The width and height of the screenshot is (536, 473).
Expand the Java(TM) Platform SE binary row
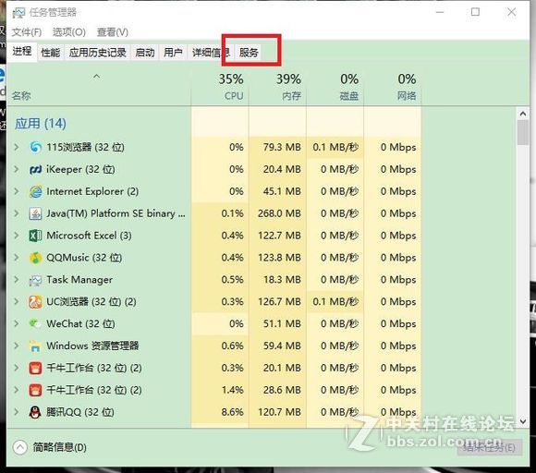coord(16,213)
